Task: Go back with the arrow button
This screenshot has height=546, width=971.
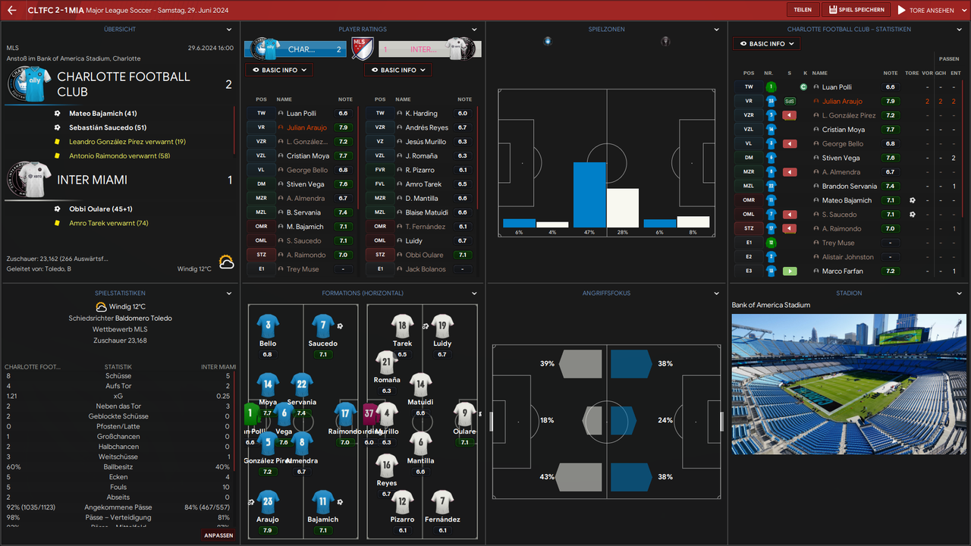Action: [x=11, y=10]
